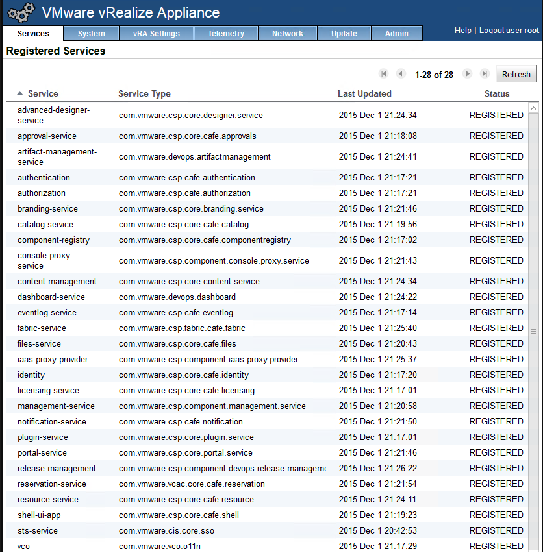Select the advanced-designer-service row
Image resolution: width=543 pixels, height=553 pixels.
(267, 116)
